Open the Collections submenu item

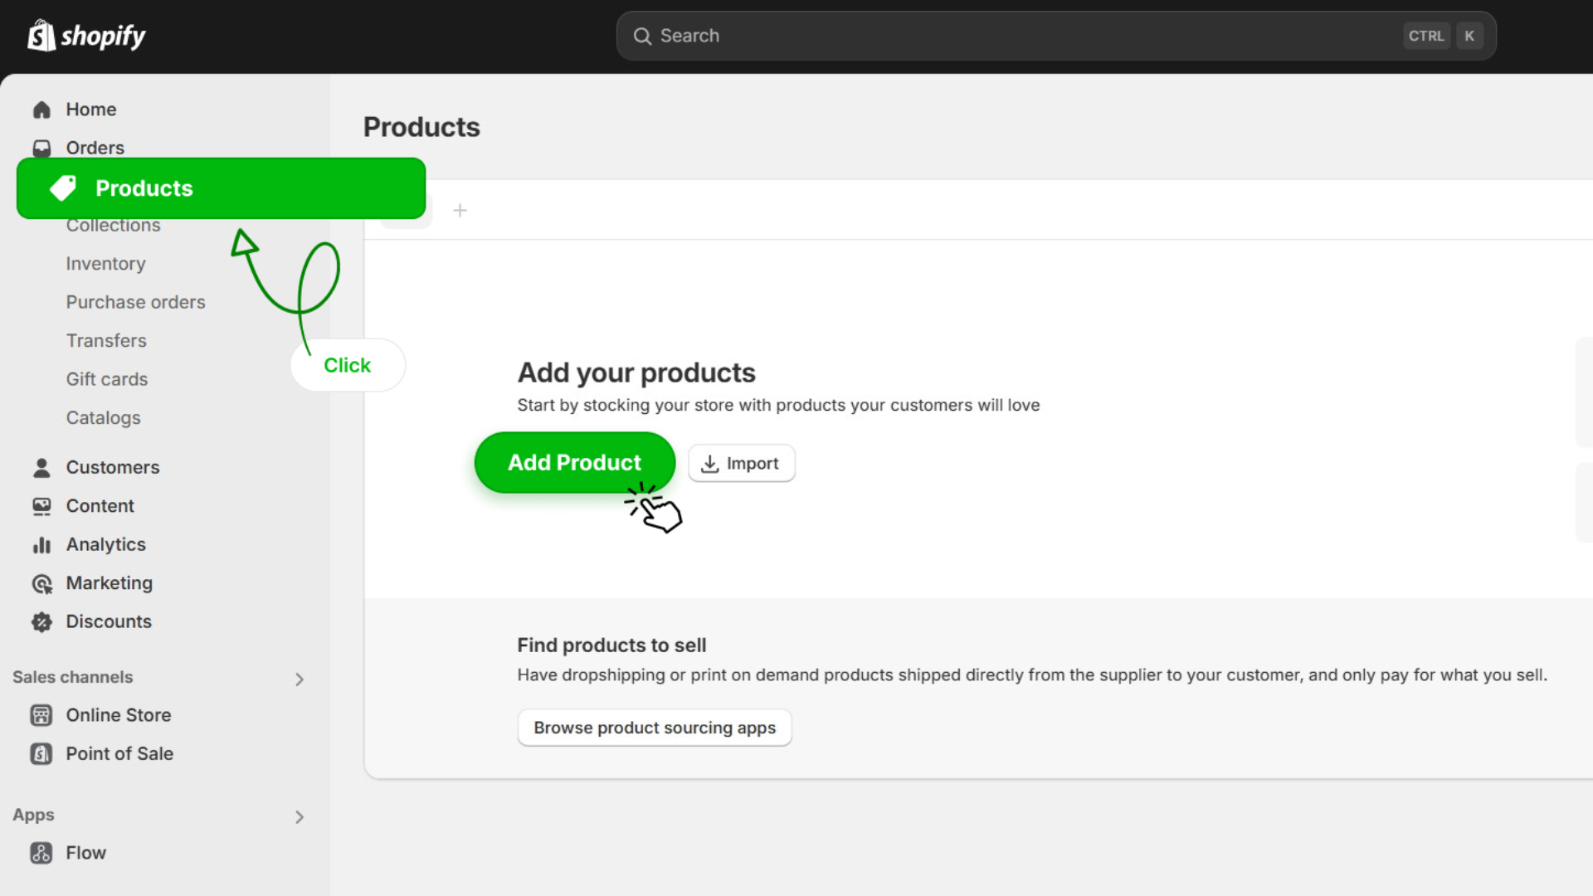tap(114, 226)
